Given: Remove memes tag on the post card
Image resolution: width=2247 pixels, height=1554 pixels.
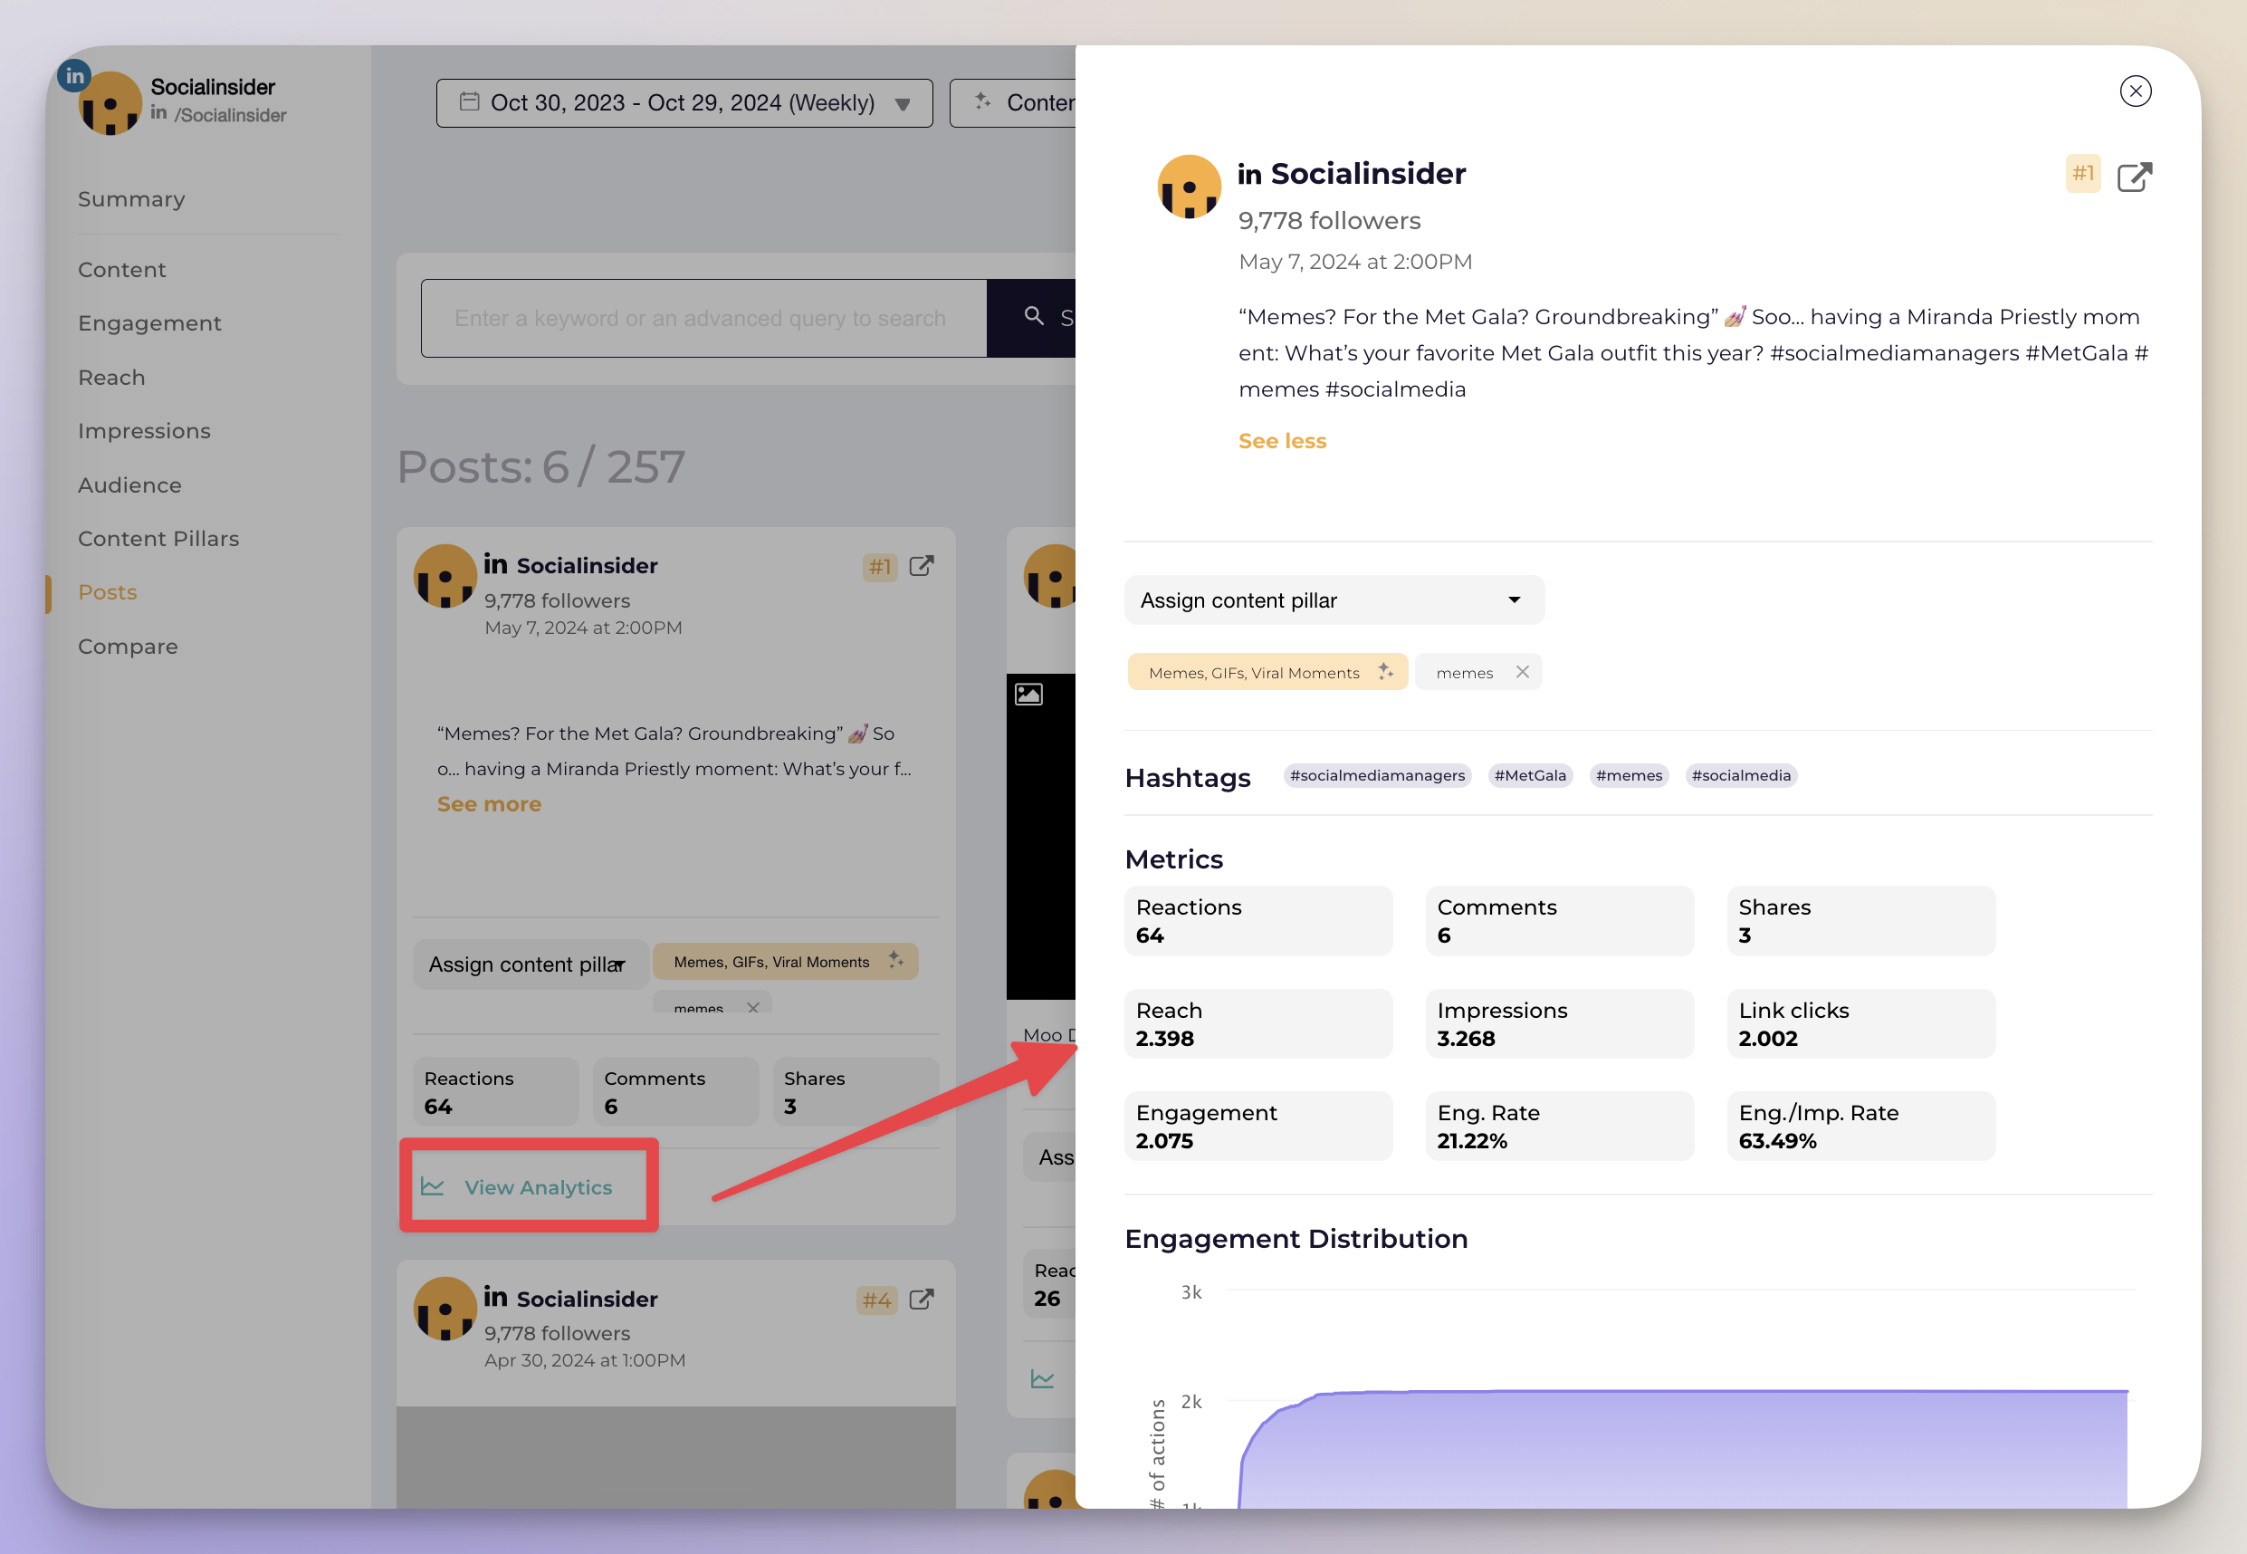Looking at the screenshot, I should [x=752, y=1008].
